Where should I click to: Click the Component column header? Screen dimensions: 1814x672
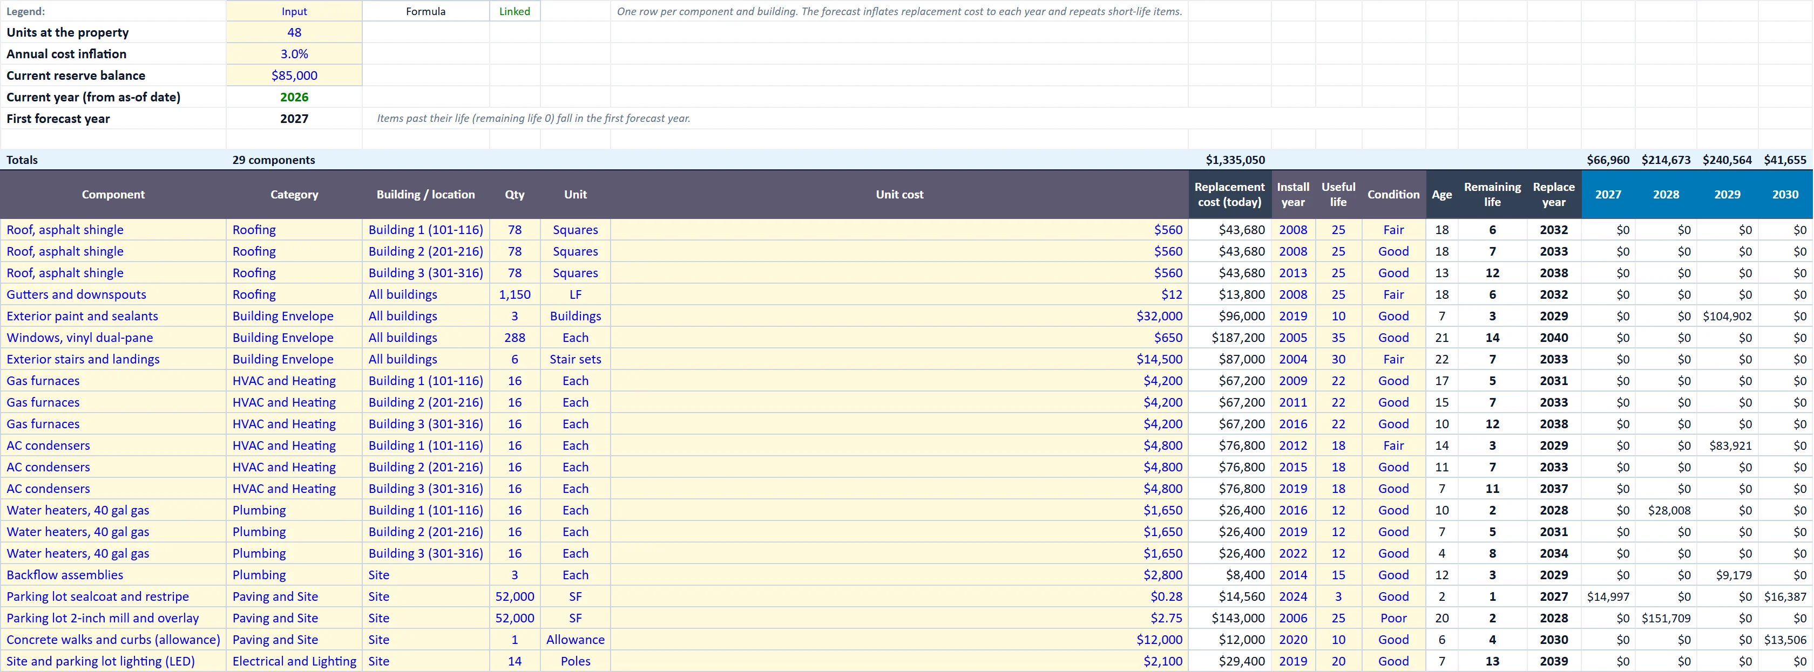pyautogui.click(x=113, y=194)
